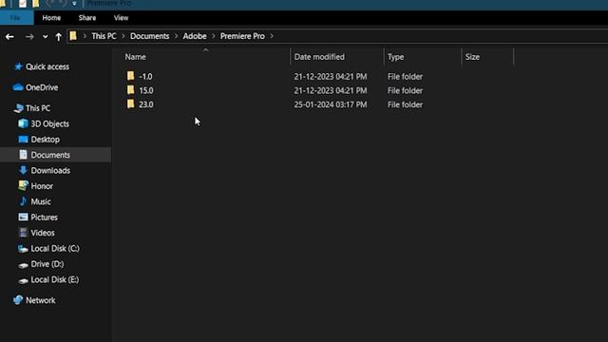Open Honor folder in sidebar
The image size is (608, 342).
click(42, 186)
